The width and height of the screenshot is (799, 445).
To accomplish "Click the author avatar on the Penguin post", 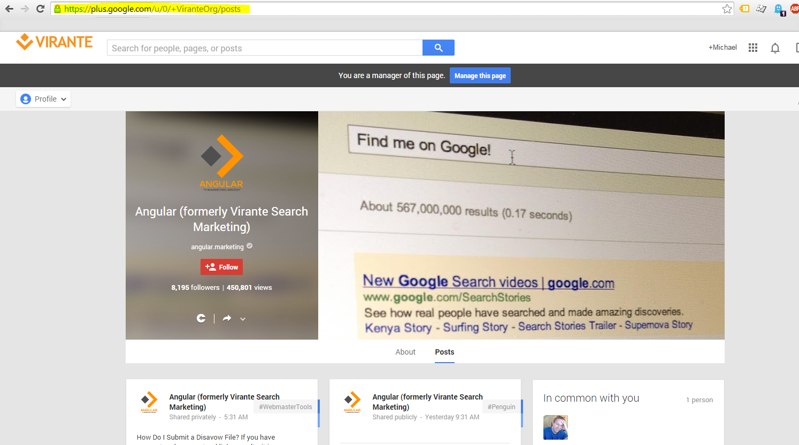I will (352, 402).
